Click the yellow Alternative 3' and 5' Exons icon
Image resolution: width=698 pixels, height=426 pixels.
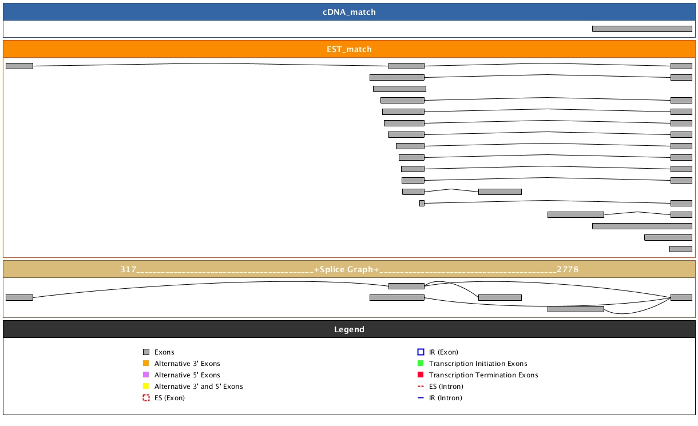pos(146,387)
